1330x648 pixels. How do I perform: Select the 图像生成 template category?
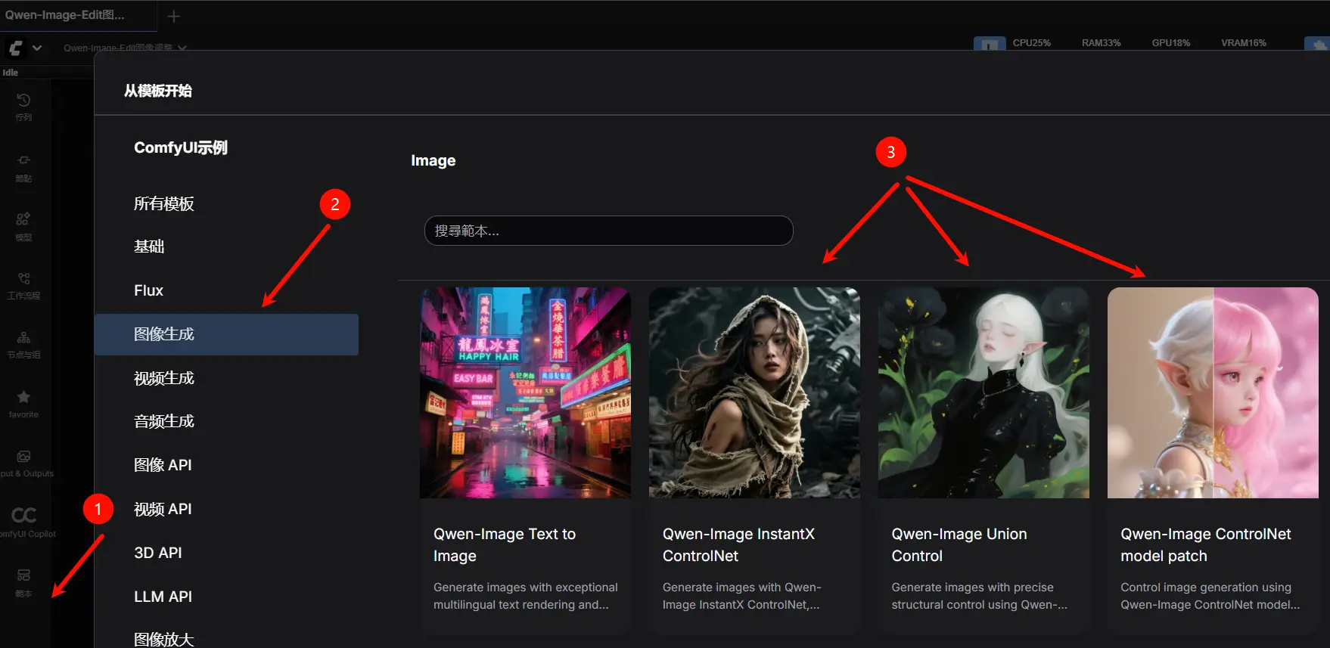pos(226,334)
